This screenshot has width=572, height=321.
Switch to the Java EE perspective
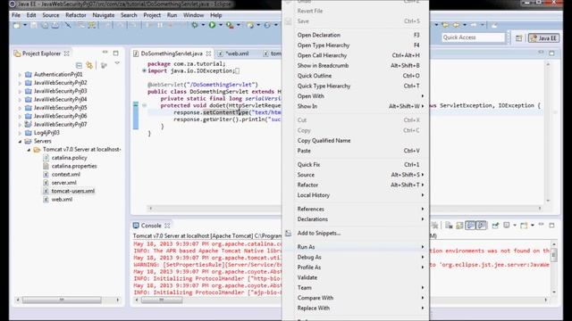click(x=543, y=37)
